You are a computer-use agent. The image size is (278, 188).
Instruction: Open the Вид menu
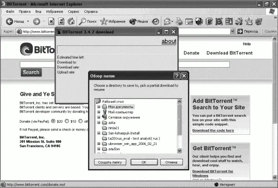pos(38,12)
